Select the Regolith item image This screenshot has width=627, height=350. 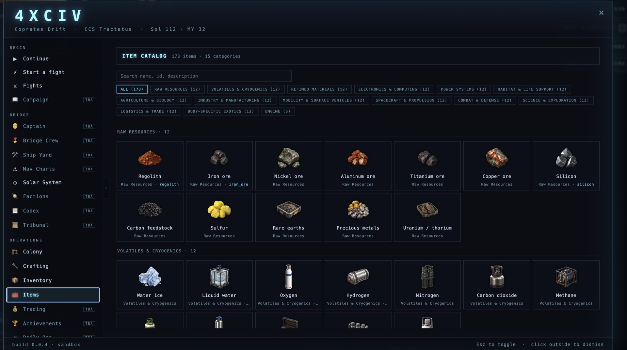150,158
